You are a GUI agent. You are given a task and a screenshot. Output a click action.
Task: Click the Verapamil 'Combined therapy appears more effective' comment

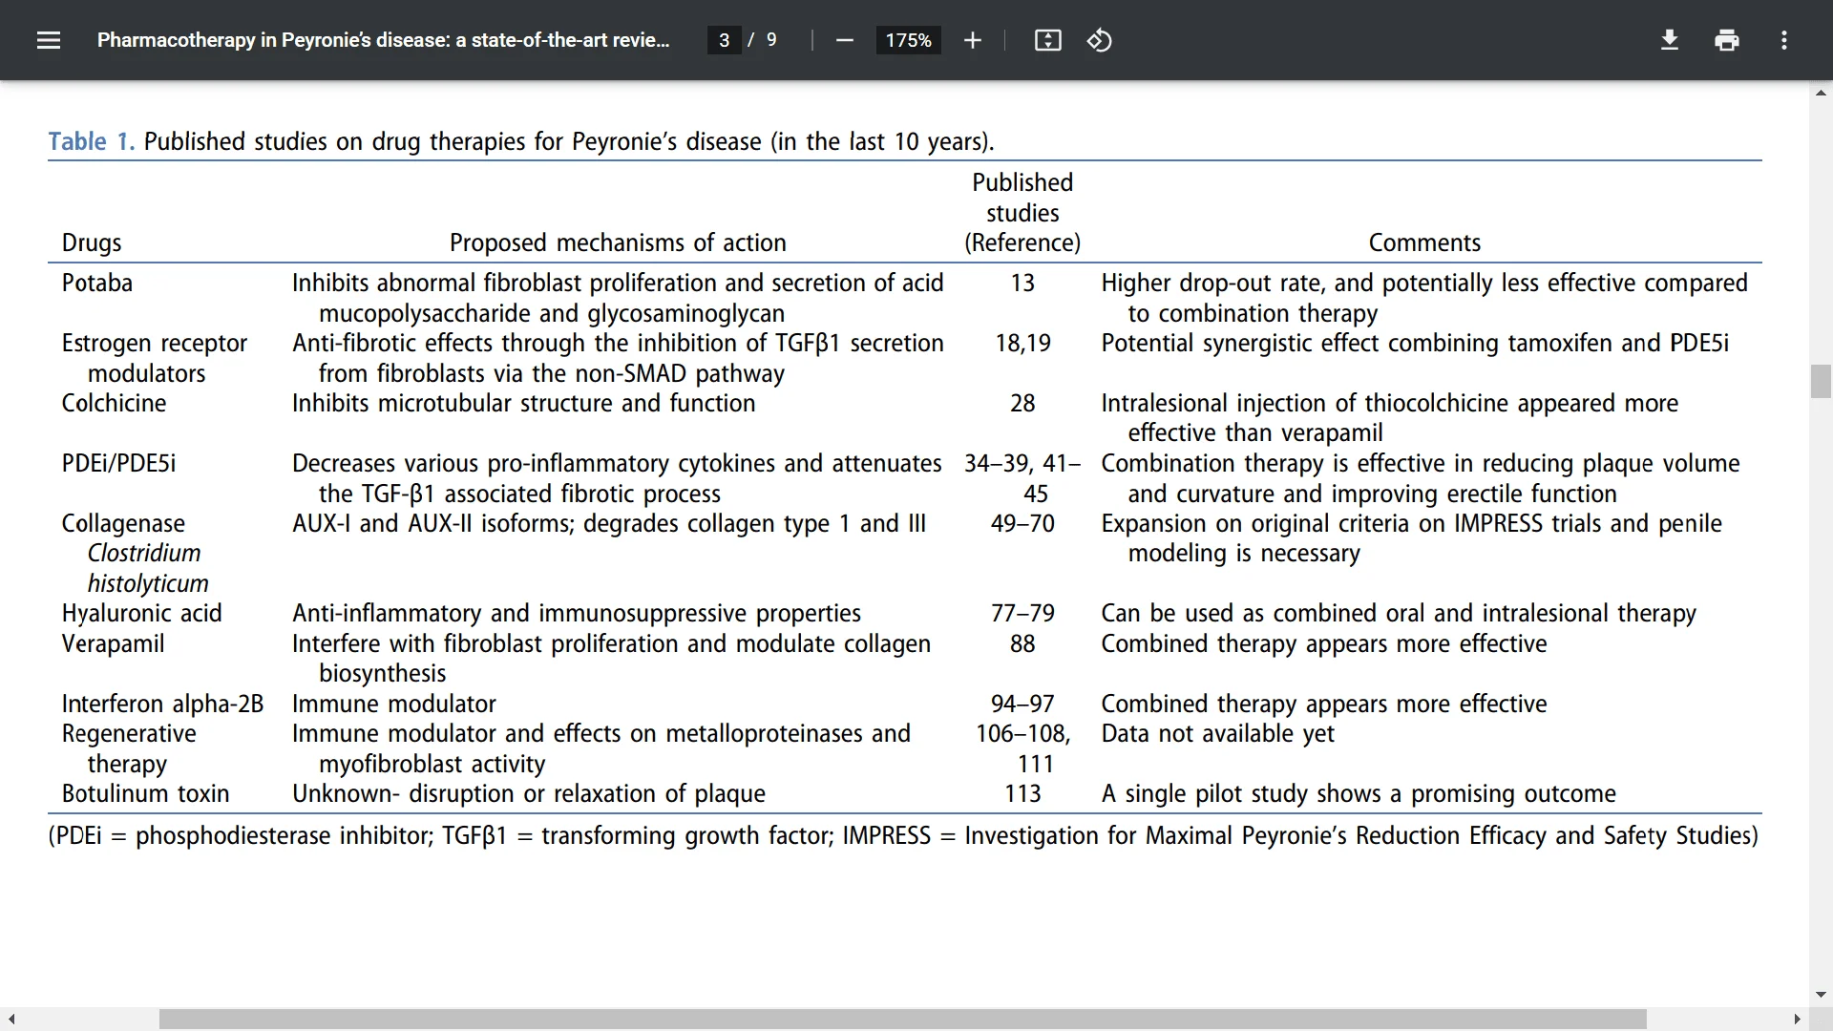[x=1323, y=643]
